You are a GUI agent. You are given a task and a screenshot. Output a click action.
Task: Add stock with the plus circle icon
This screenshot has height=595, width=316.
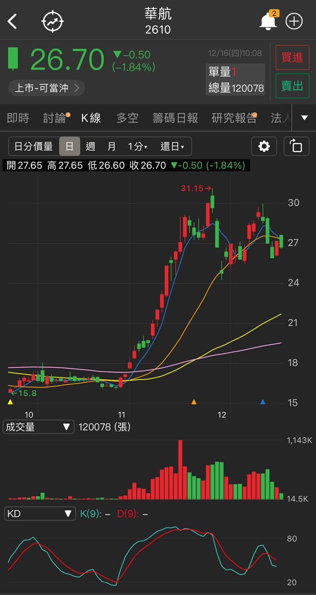point(294,21)
